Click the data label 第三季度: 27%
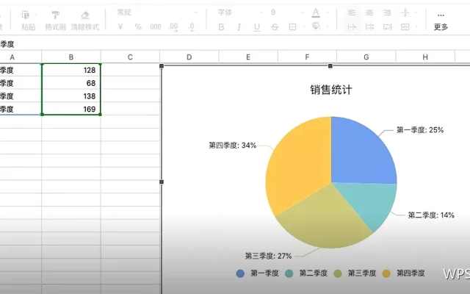Screen dimensions: 470x294 (268, 256)
